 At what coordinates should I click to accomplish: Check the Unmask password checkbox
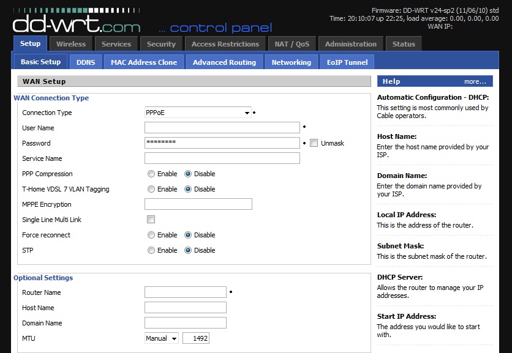click(314, 143)
